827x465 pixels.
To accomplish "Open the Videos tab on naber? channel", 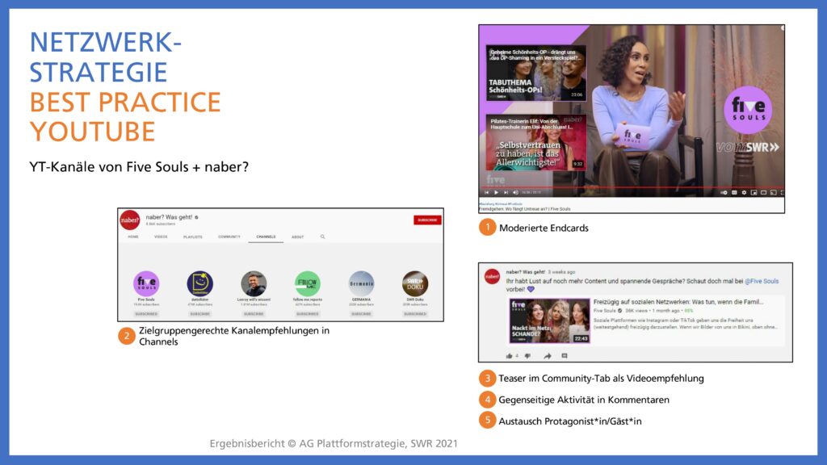I will pyautogui.click(x=161, y=237).
